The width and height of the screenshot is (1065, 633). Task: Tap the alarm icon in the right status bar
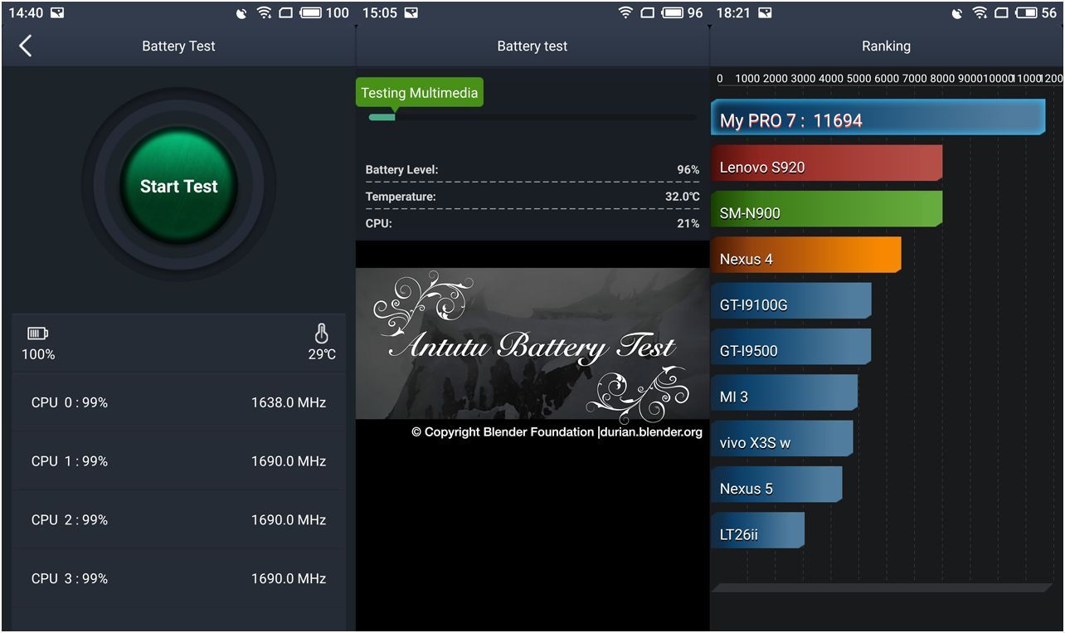pos(956,12)
